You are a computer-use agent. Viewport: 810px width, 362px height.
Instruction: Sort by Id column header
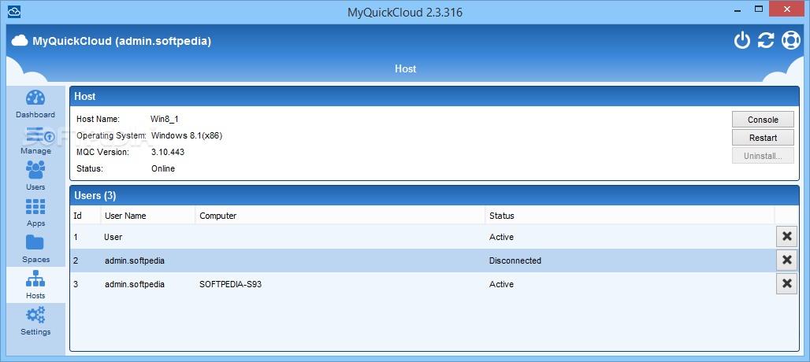point(85,216)
